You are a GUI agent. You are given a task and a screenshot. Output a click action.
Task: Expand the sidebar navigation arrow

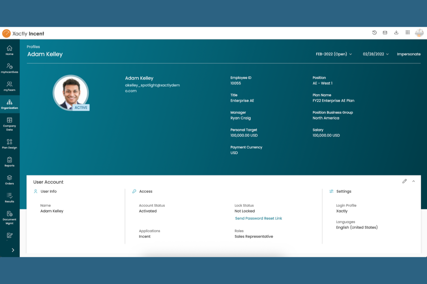pos(13,250)
